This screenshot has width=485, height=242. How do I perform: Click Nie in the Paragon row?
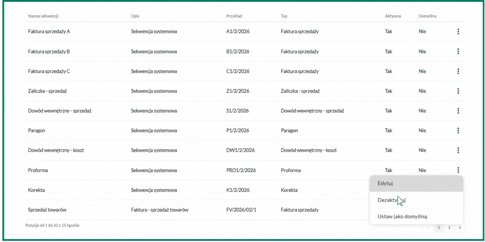tap(422, 130)
